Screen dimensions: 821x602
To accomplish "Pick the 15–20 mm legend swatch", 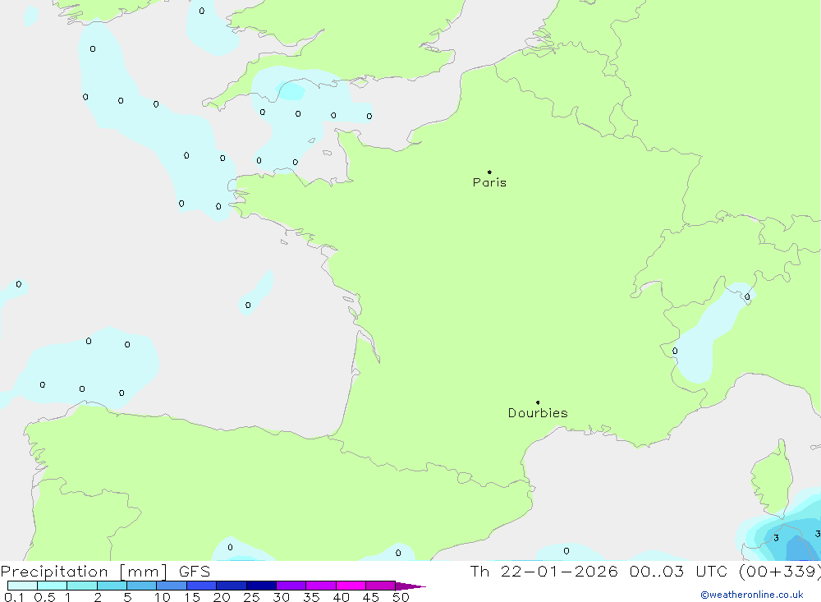I will (202, 586).
